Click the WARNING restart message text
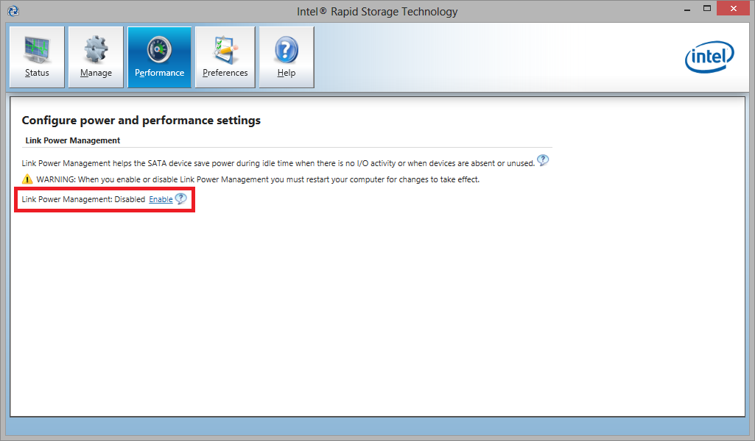The width and height of the screenshot is (755, 441). tap(258, 179)
